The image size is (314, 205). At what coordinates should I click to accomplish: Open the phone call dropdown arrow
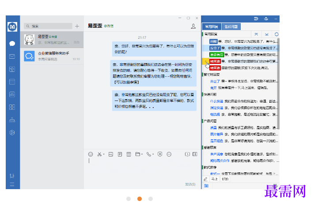click(x=153, y=154)
